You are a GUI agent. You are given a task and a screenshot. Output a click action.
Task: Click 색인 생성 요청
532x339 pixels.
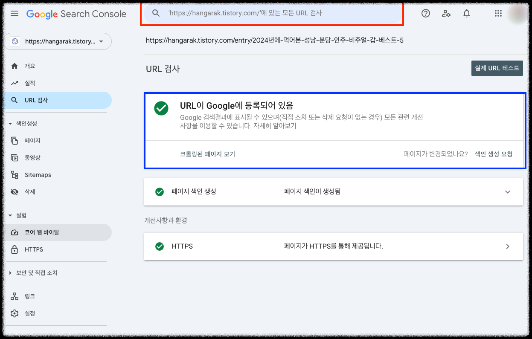pyautogui.click(x=494, y=154)
